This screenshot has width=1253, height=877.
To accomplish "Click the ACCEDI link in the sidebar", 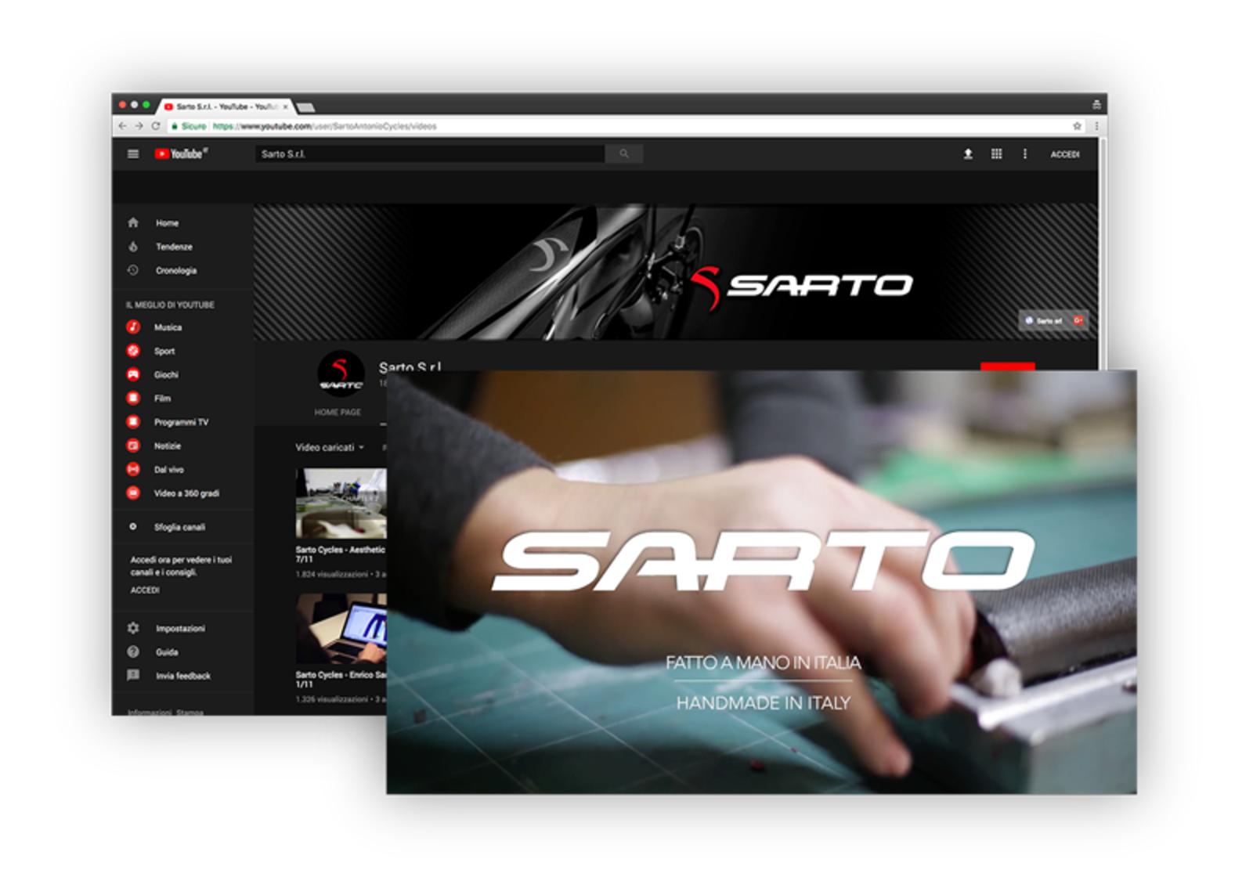I will (145, 590).
